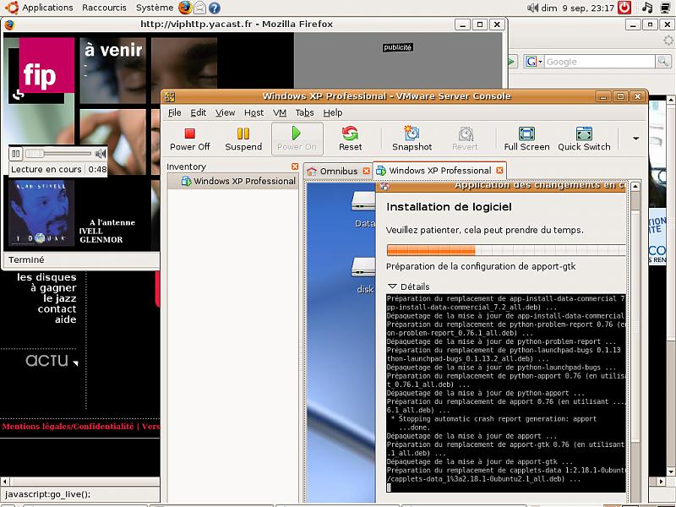Click the Power Off toolbar button
Image resolution: width=676 pixels, height=507 pixels.
click(x=189, y=139)
